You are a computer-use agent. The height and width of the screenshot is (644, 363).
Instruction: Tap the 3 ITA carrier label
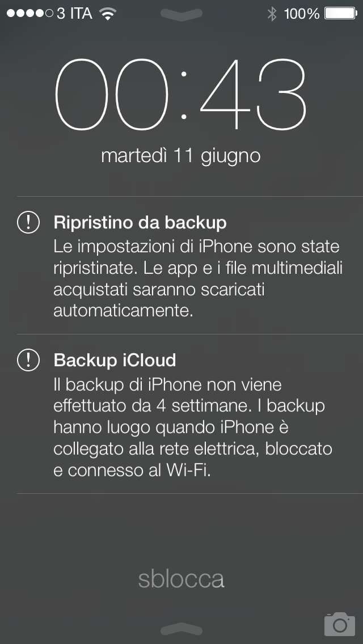tap(74, 14)
